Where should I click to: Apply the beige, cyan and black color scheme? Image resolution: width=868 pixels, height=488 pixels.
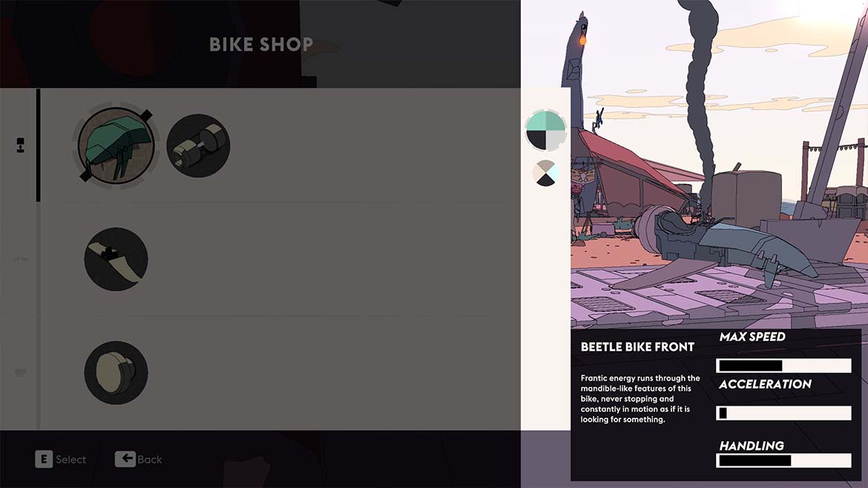point(546,174)
